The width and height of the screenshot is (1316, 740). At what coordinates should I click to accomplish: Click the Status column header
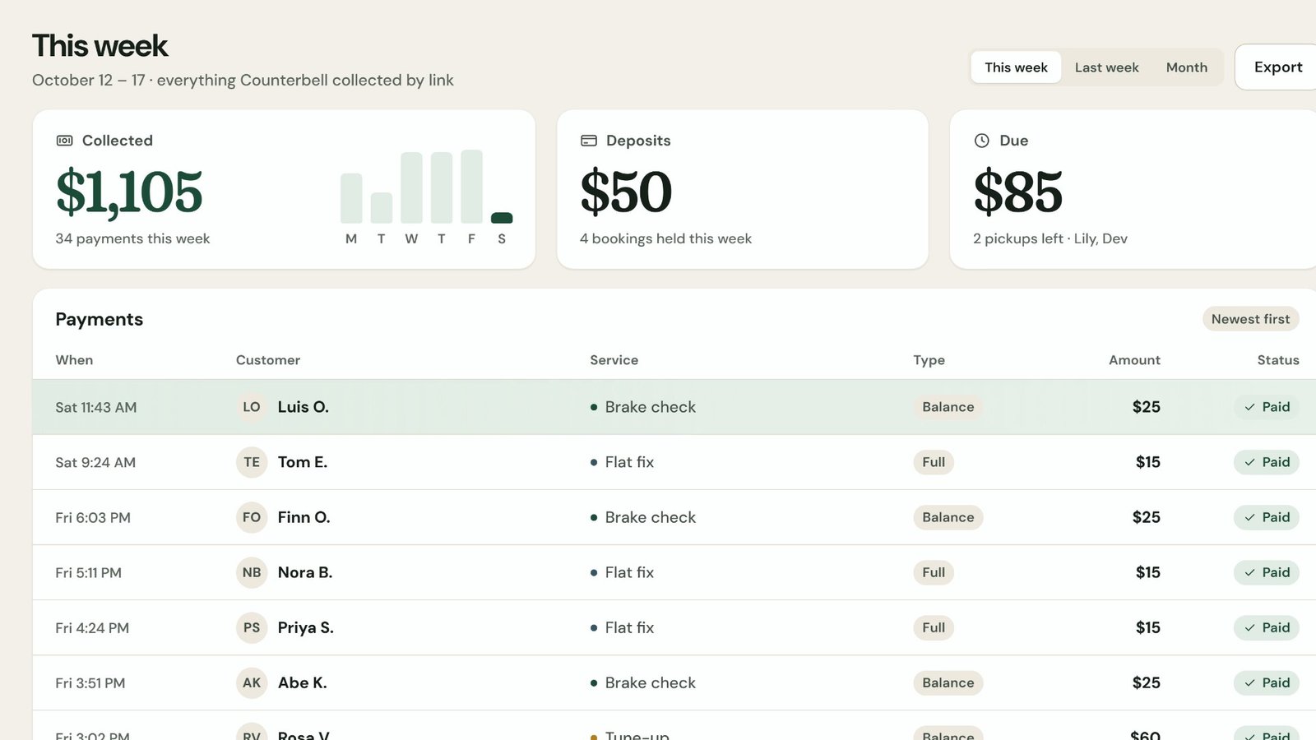coord(1278,360)
